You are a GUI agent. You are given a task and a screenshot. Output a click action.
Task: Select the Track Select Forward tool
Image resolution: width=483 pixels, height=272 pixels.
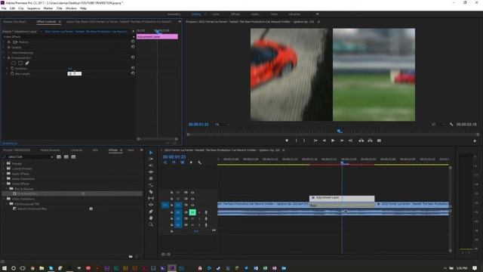coord(151,159)
